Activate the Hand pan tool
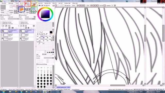This screenshot has height=93, width=165. (44, 34)
